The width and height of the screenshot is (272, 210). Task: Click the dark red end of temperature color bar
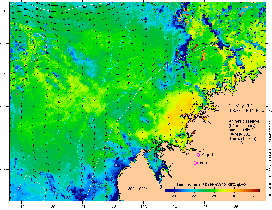point(258,191)
